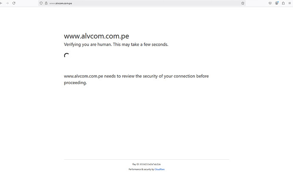
Task: Click the word 'proceeding.' in the message
Action: tap(75, 83)
